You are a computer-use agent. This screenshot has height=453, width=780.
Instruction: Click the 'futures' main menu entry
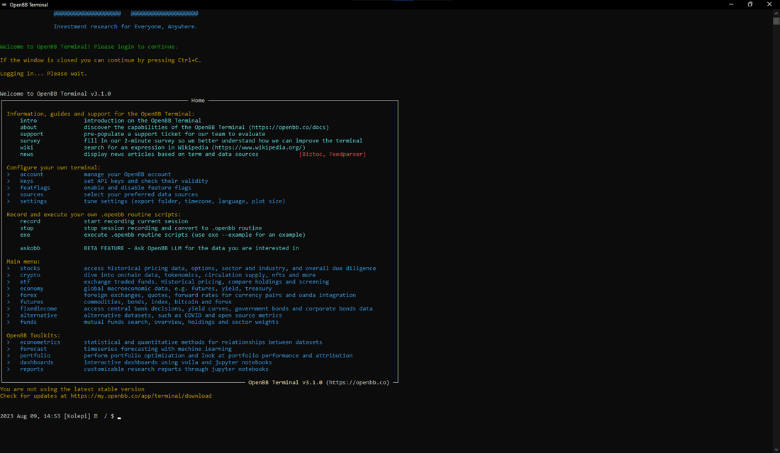click(32, 302)
